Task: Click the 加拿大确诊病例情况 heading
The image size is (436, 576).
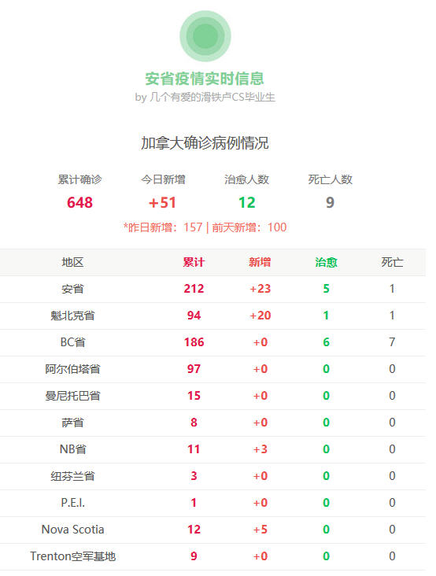Action: (205, 143)
